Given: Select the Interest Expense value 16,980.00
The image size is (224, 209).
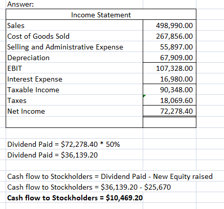Looking at the screenshot, I should [x=169, y=79].
